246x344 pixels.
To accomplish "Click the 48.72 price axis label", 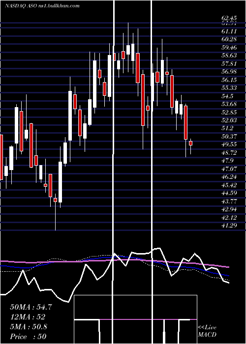I will pos(229,153).
